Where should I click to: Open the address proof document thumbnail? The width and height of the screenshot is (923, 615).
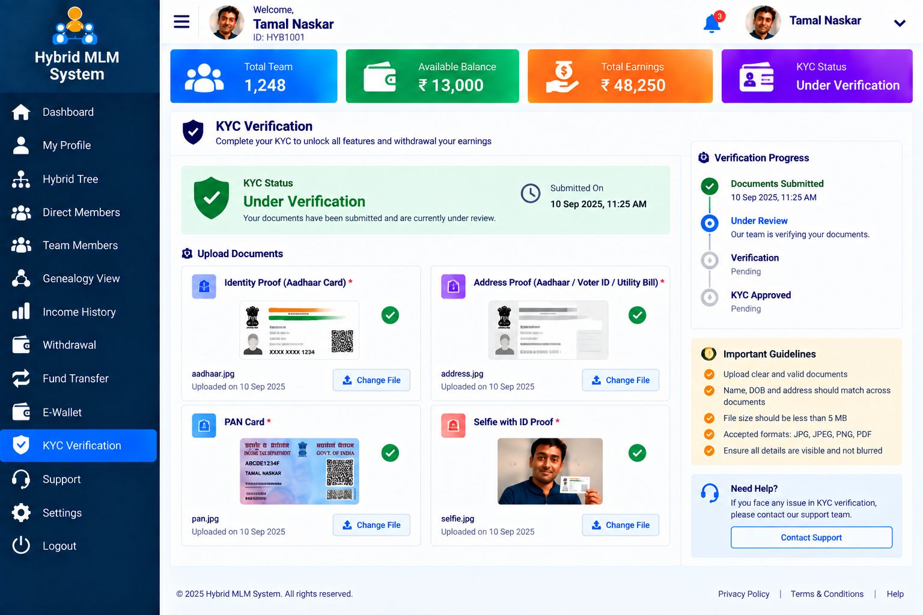pos(549,330)
